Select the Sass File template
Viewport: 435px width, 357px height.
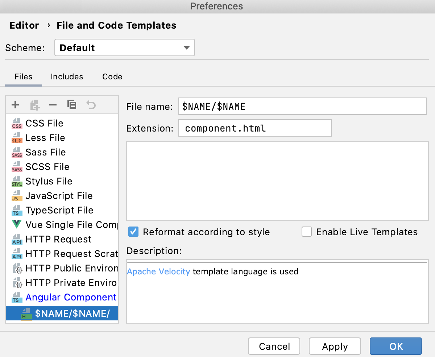pos(62,152)
